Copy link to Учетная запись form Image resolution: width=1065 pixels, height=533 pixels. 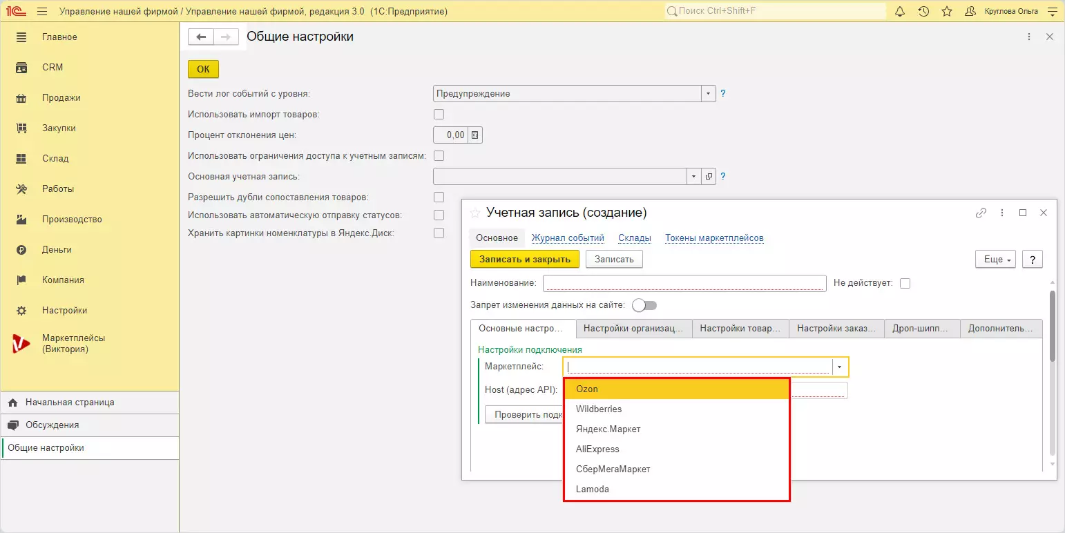(981, 213)
